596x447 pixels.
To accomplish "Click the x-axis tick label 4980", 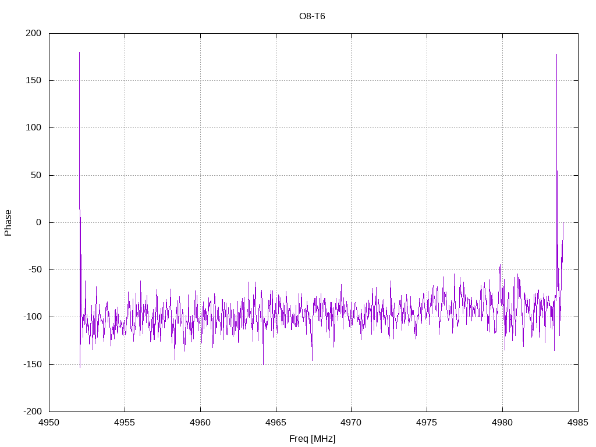I will [x=502, y=423].
